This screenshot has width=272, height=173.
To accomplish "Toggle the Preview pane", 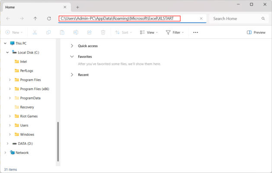I will pos(256,32).
